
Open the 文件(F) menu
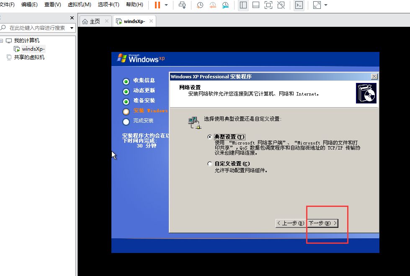click(x=7, y=5)
